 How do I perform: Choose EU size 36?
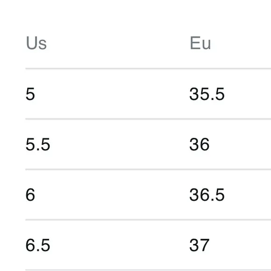(200, 144)
